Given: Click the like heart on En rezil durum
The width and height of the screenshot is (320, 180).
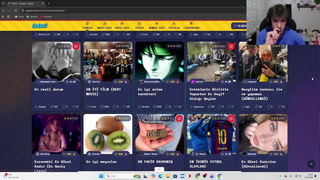Looking at the screenshot, I should click(74, 107).
